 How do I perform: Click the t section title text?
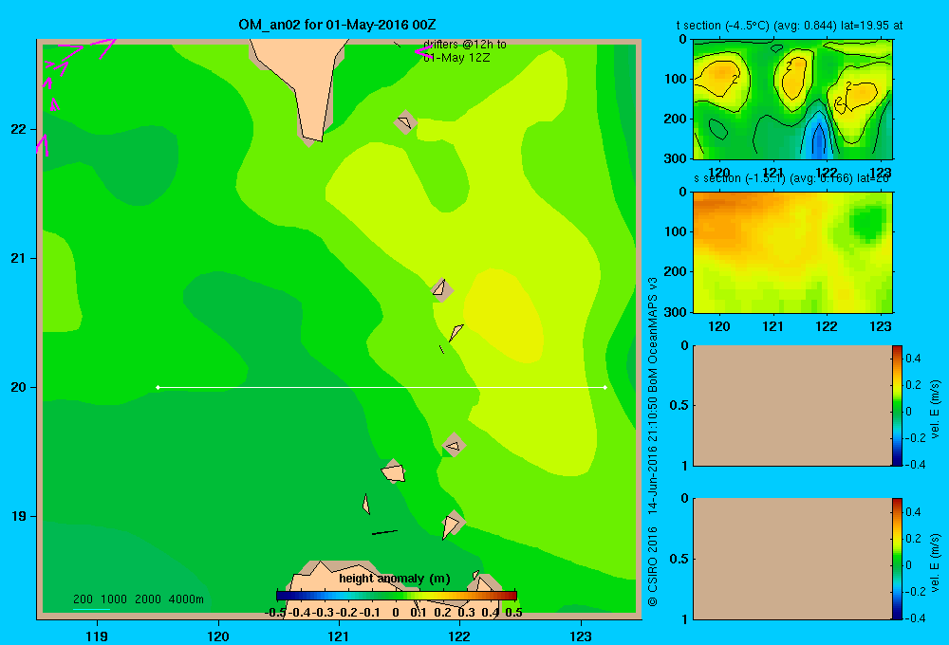(x=790, y=26)
